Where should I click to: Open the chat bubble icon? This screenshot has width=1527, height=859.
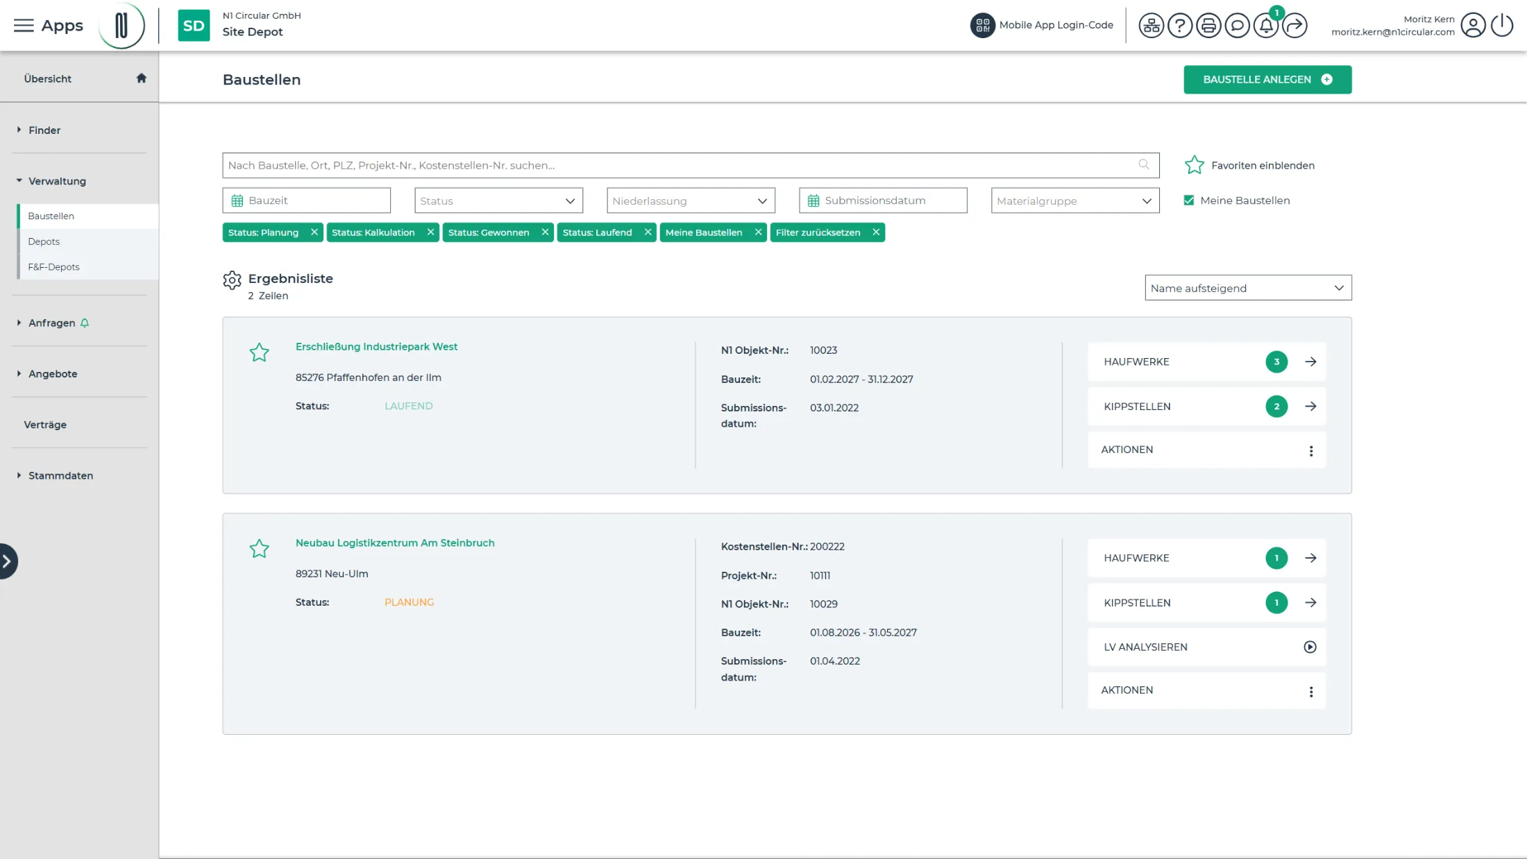pos(1237,26)
